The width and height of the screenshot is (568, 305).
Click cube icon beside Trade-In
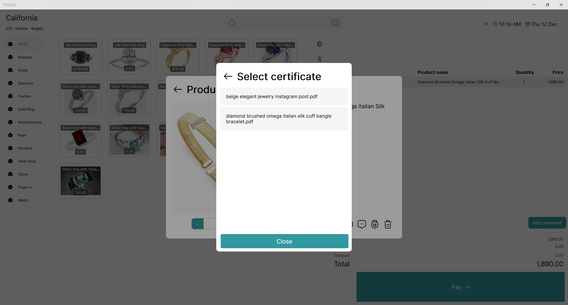pyautogui.click(x=10, y=187)
